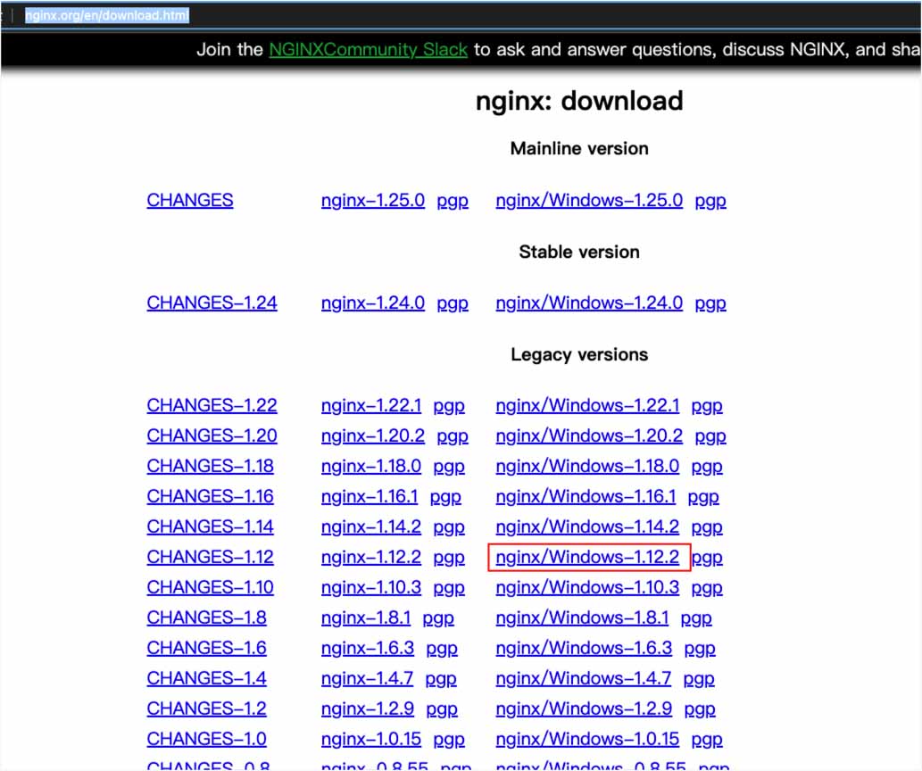
Task: Open the CHANGES-1.22 link
Action: point(212,405)
